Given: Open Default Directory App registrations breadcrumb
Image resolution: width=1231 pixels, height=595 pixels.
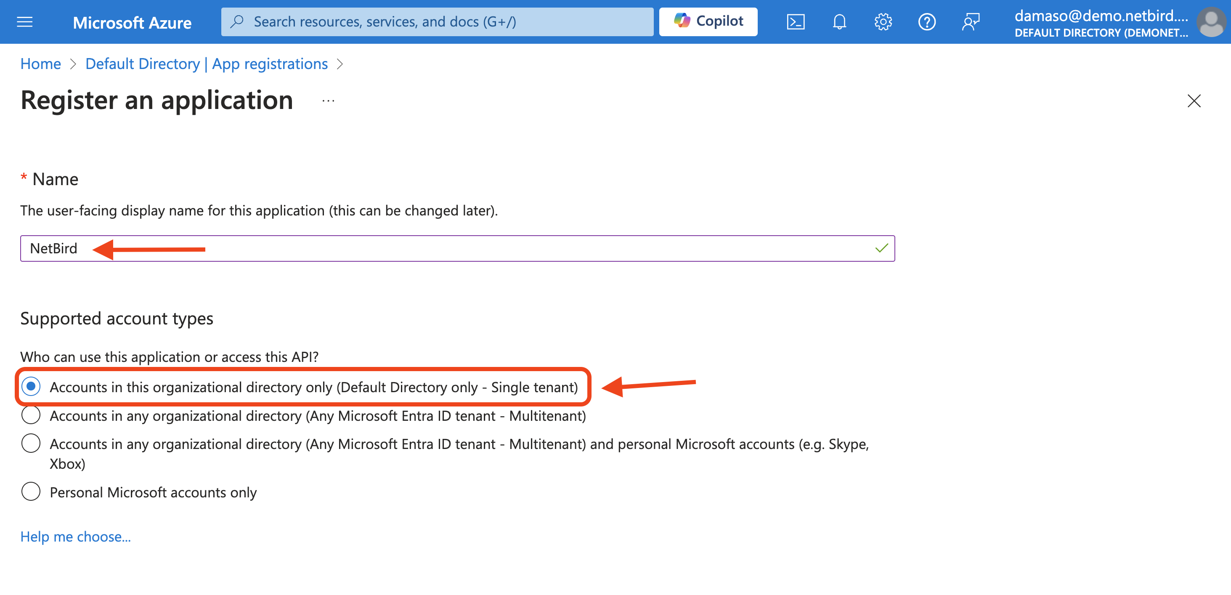Looking at the screenshot, I should click(207, 64).
